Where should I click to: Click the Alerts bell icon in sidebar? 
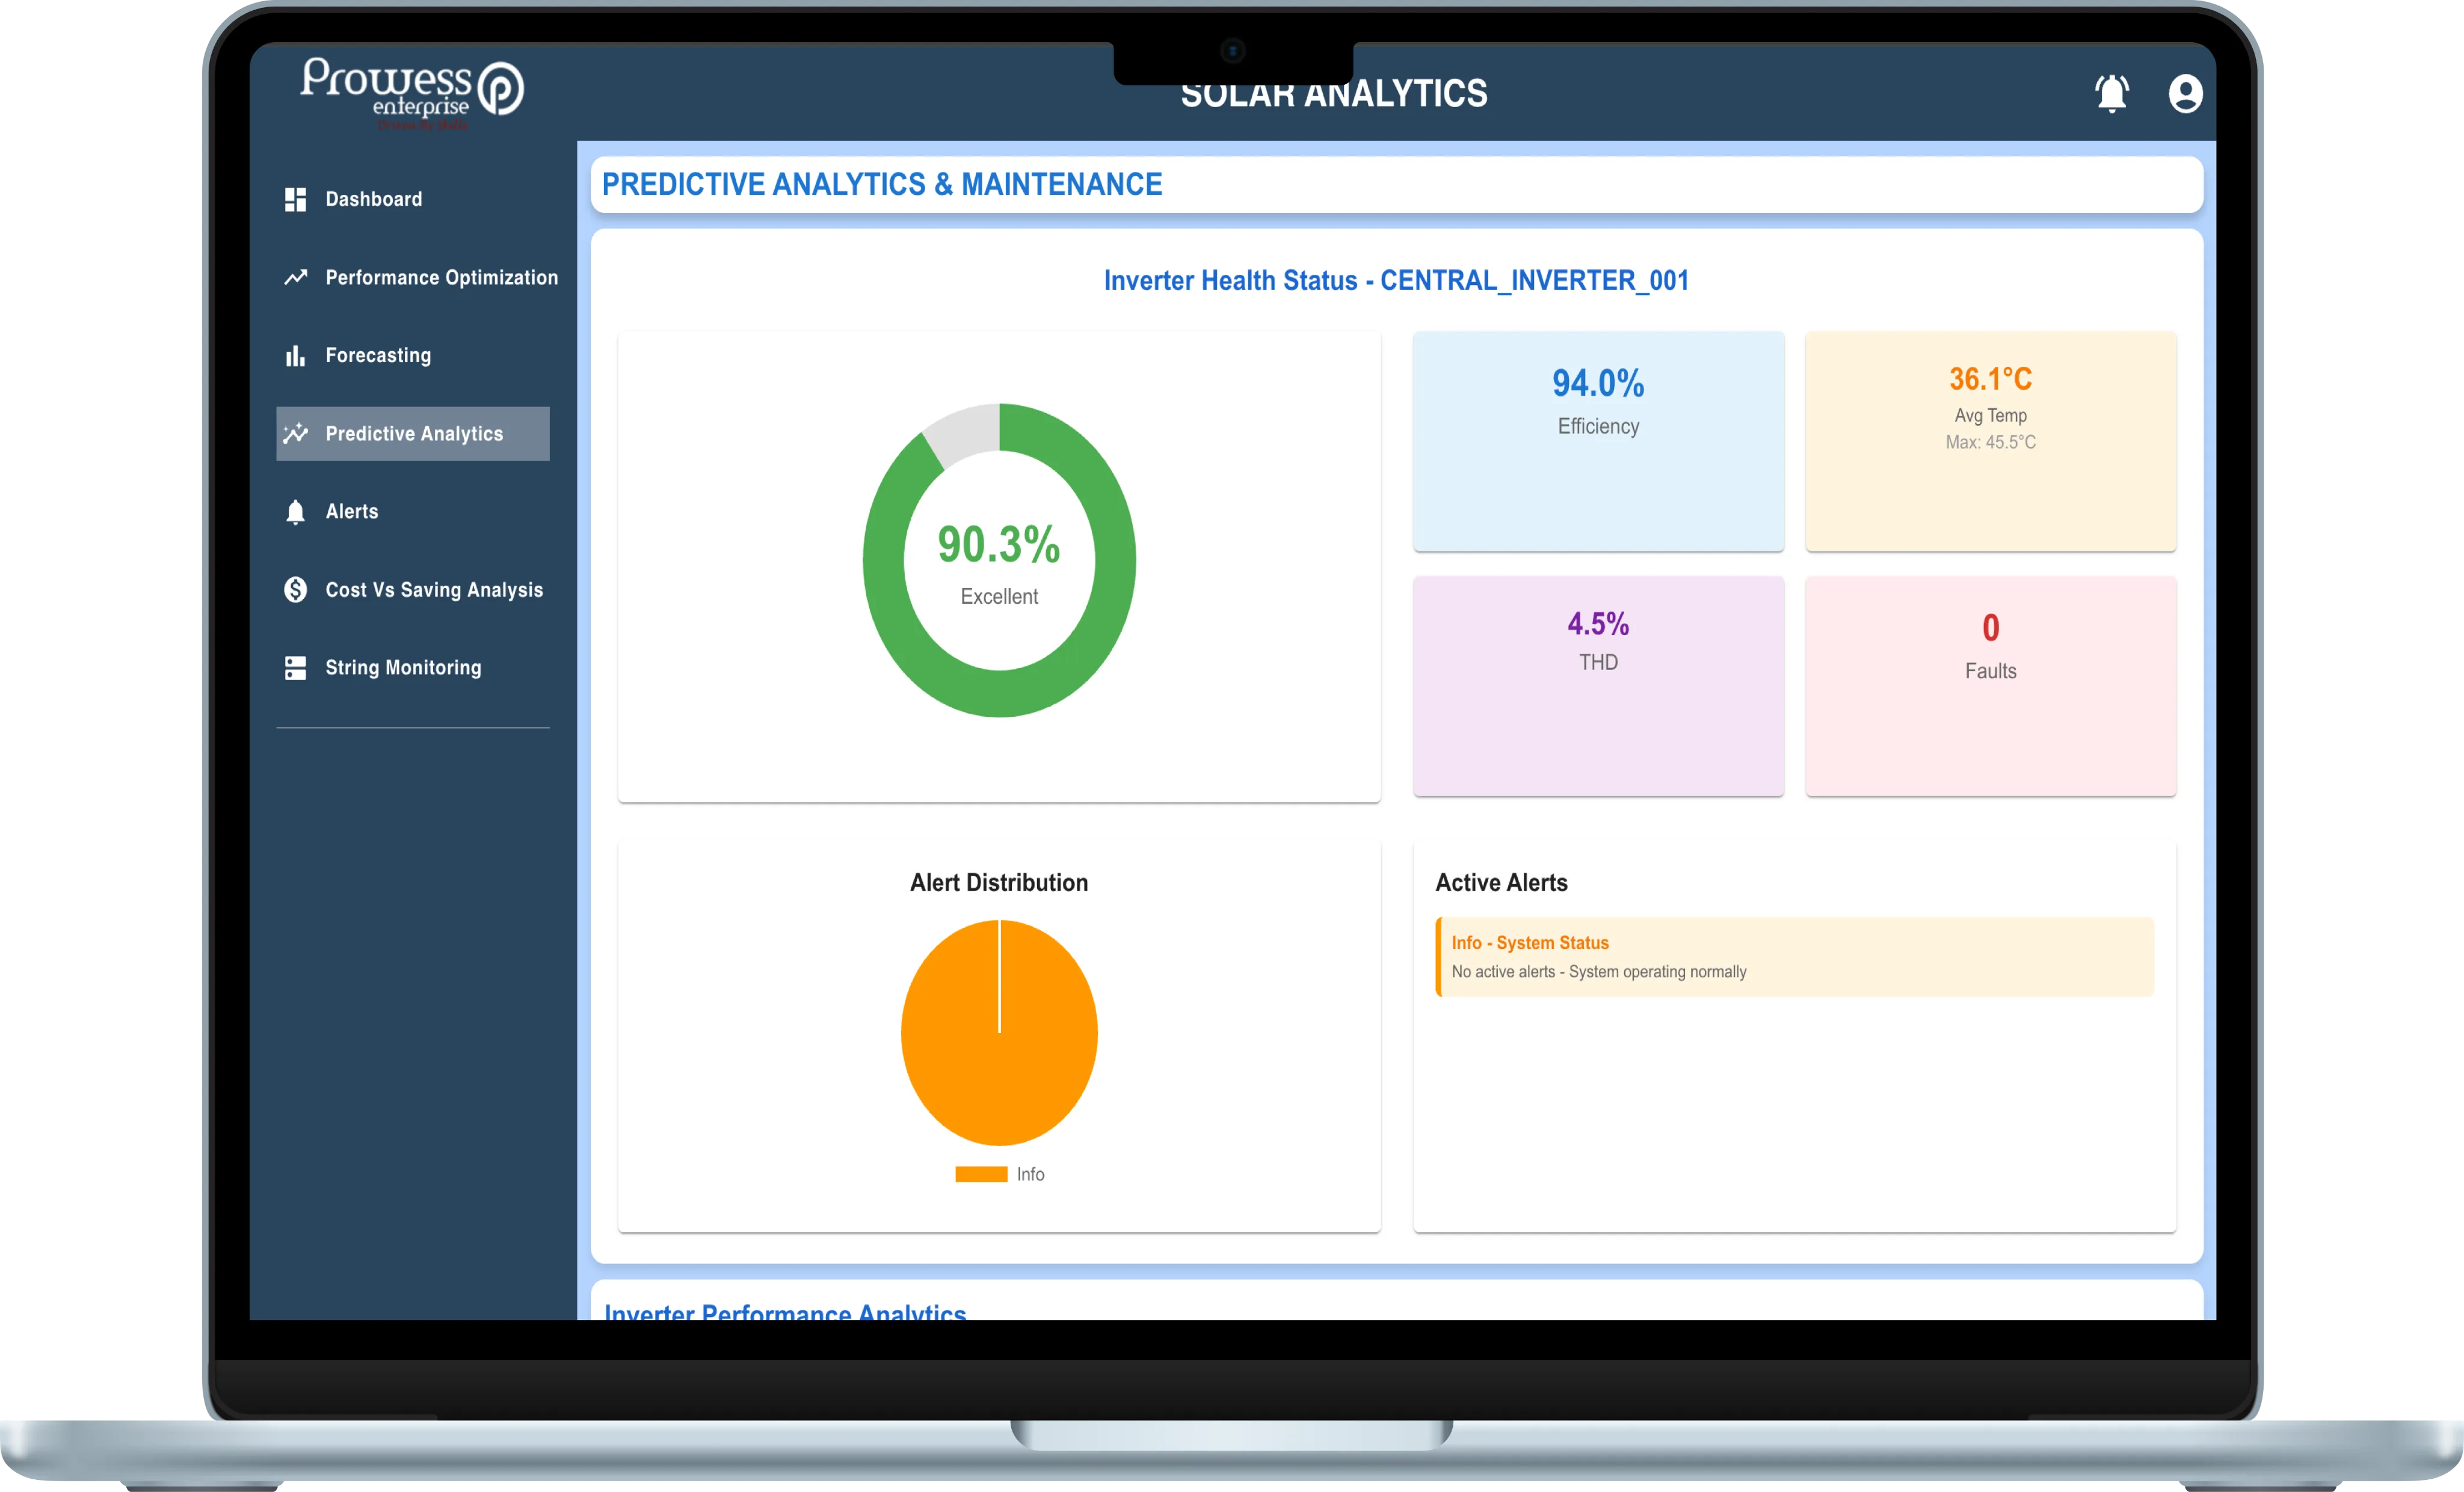point(295,512)
